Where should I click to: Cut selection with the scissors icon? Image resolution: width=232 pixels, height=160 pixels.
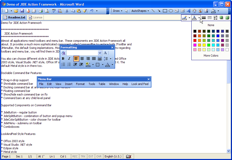tap(67, 11)
